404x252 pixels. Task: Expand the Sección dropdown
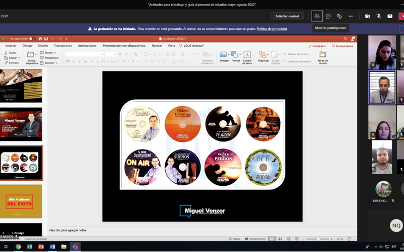coord(50,63)
